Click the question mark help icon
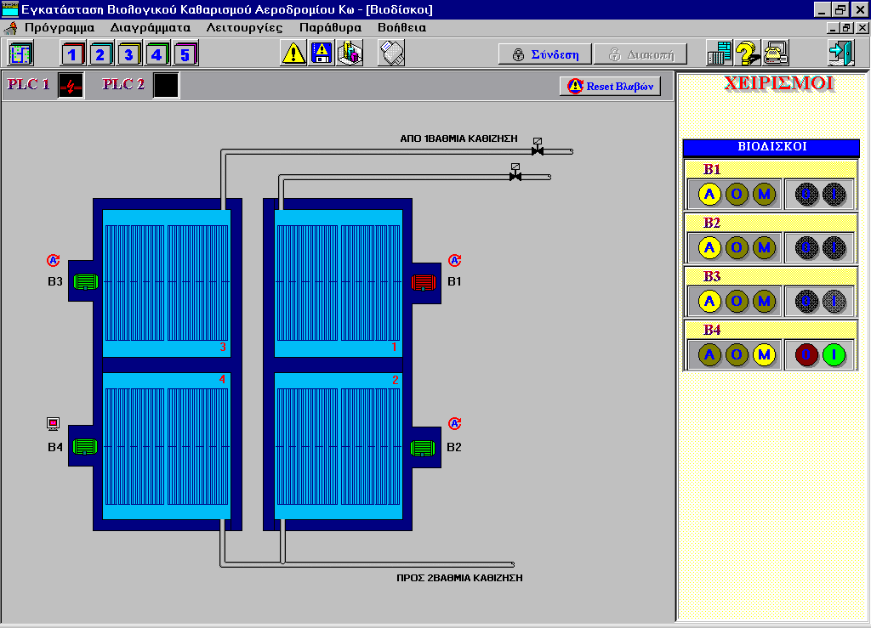871x628 pixels. coord(747,54)
